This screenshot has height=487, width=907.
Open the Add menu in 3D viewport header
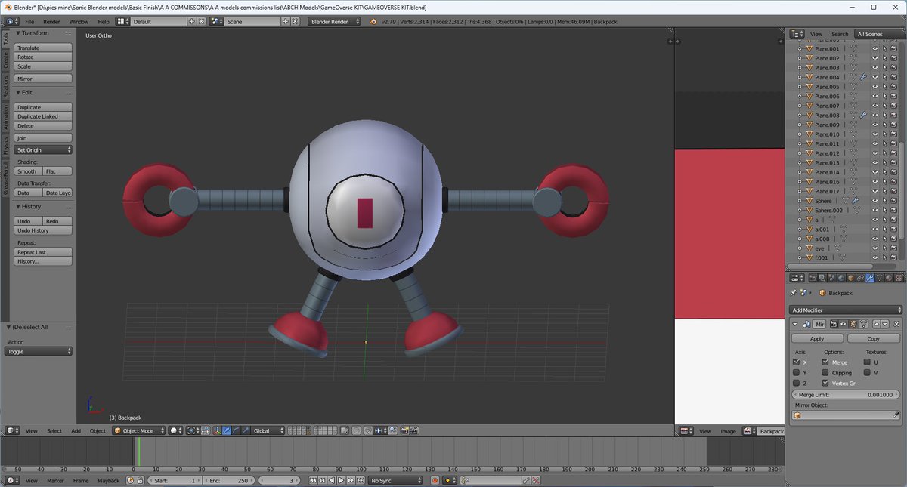(x=76, y=431)
